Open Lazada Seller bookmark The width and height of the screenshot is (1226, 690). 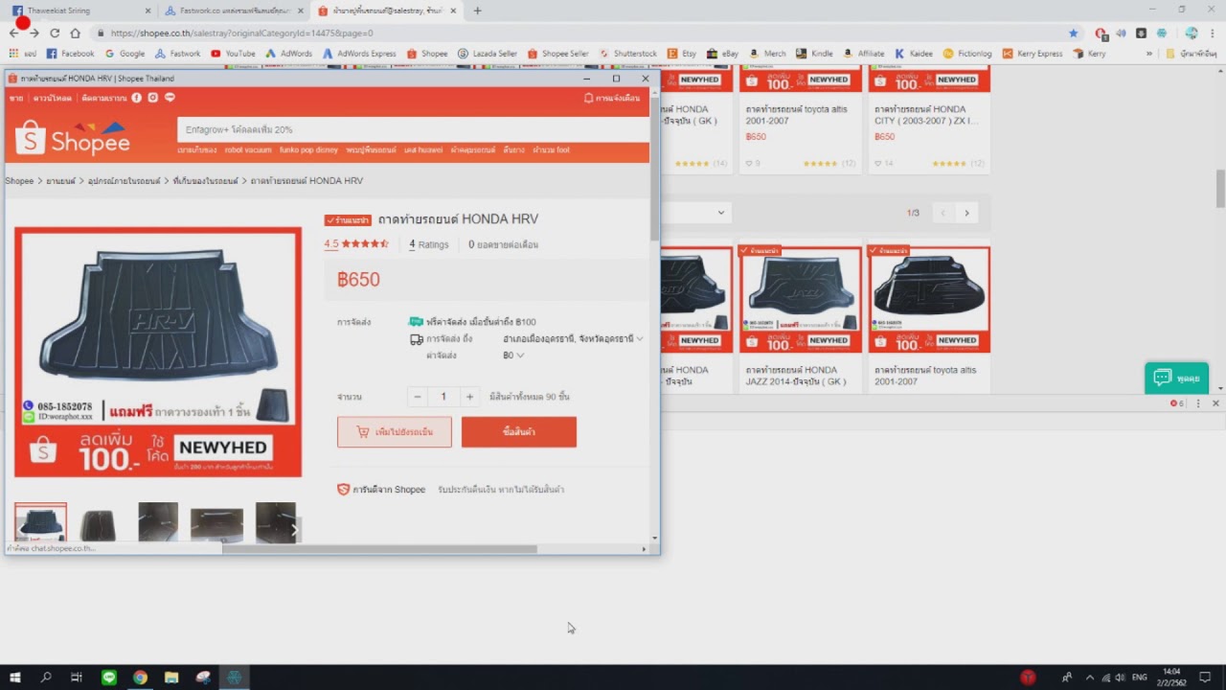(x=488, y=54)
